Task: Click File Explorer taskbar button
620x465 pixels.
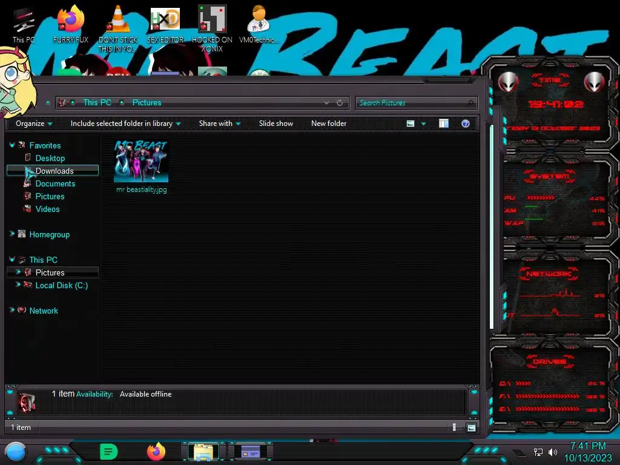Action: (x=203, y=452)
